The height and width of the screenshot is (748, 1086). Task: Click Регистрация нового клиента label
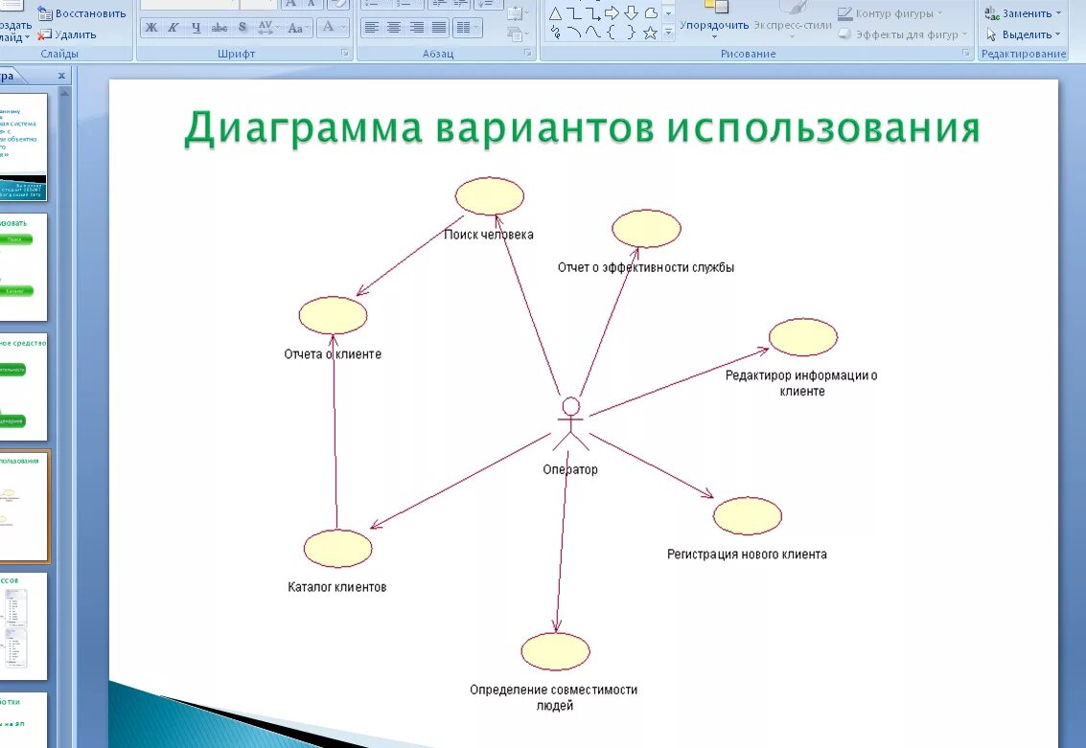click(747, 555)
